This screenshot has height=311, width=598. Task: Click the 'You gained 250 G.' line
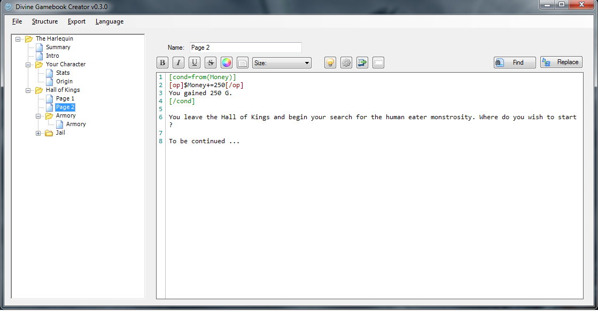click(x=200, y=93)
